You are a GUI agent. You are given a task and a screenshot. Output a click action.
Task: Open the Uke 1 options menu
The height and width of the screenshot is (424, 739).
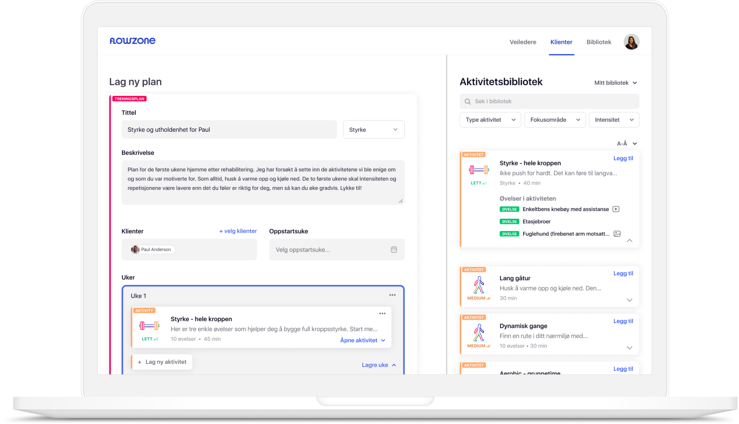pyautogui.click(x=393, y=295)
